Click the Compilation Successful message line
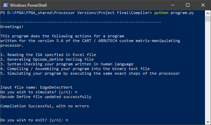The width and height of the screenshot is (211, 125). tap(45, 106)
